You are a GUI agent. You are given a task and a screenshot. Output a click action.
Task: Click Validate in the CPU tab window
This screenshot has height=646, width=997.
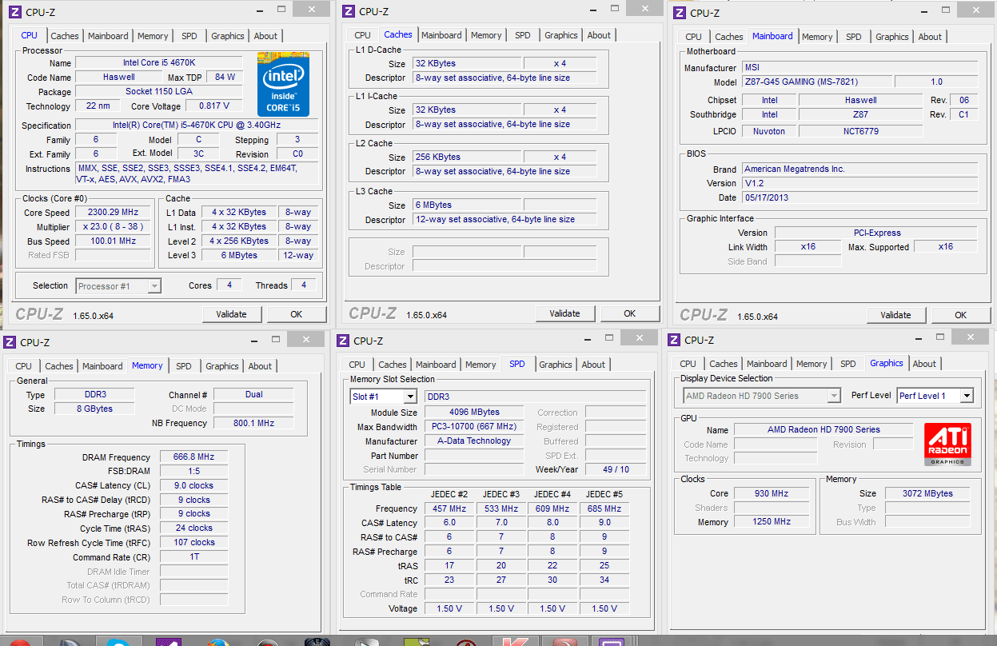point(232,314)
